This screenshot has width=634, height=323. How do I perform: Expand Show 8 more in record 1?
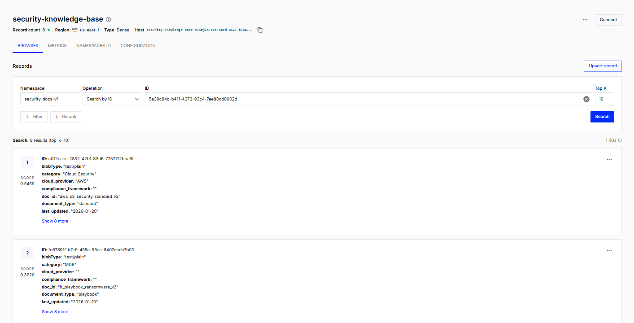coord(55,221)
